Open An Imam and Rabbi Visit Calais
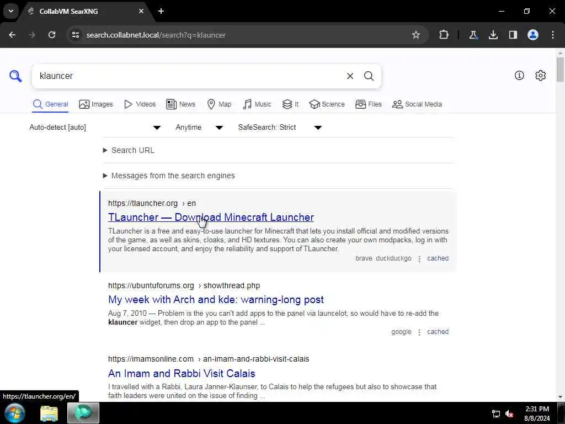The image size is (565, 424). (x=182, y=374)
